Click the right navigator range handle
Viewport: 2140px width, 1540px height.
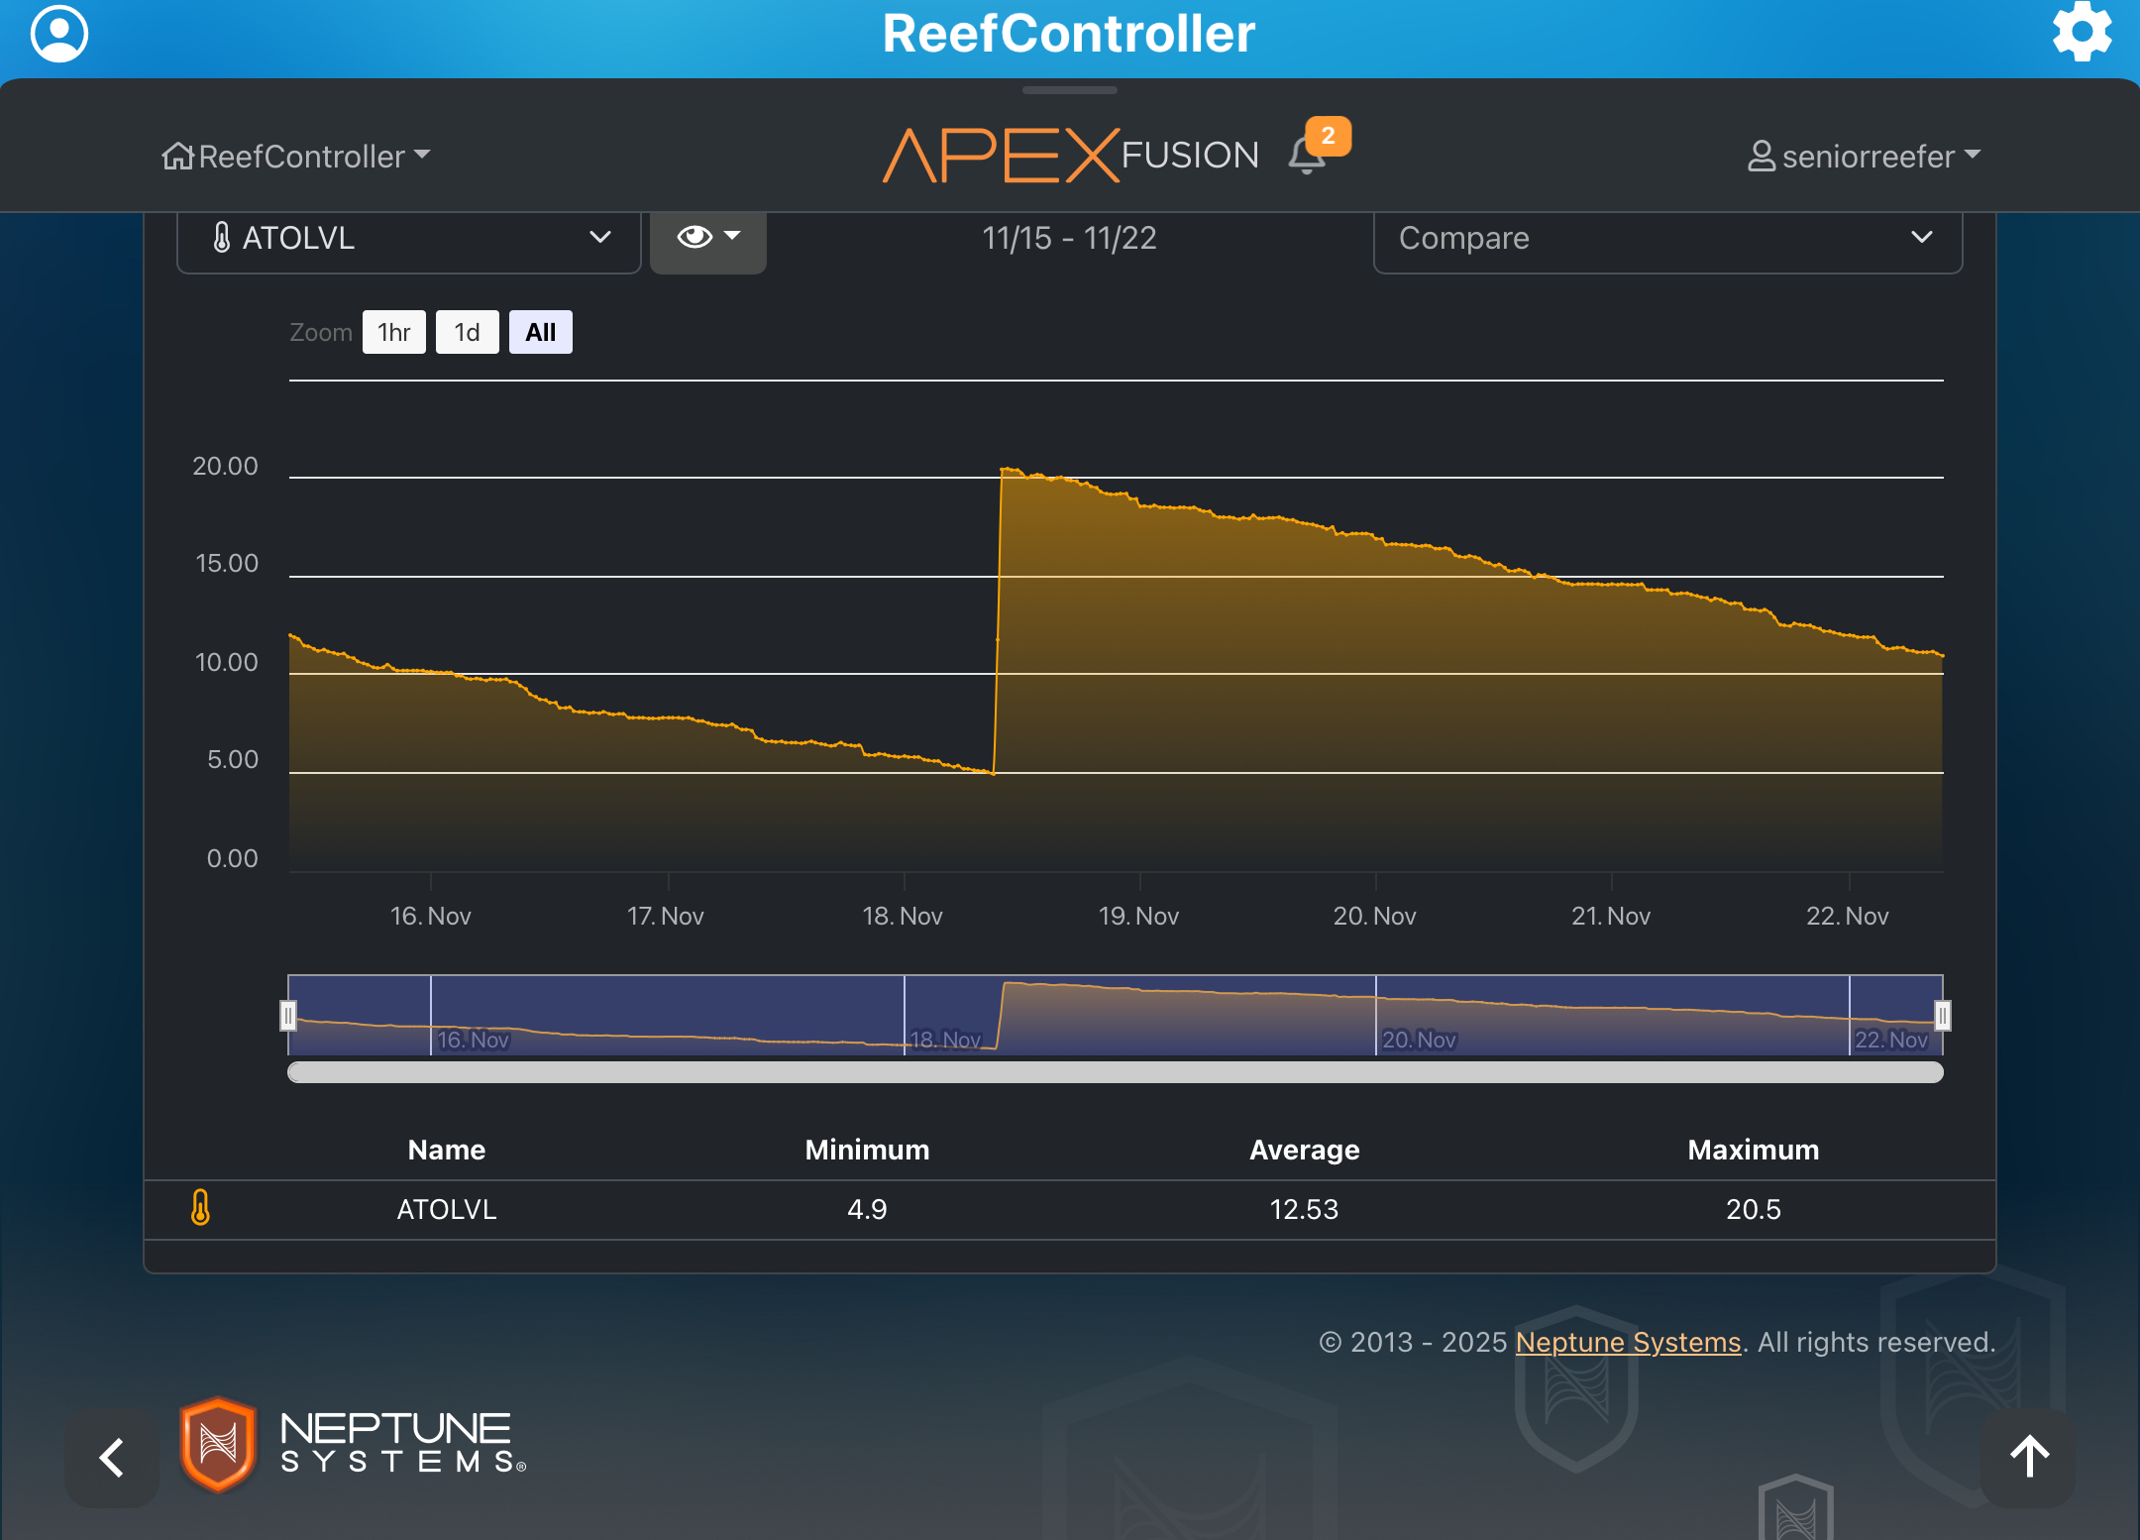(x=1942, y=1015)
